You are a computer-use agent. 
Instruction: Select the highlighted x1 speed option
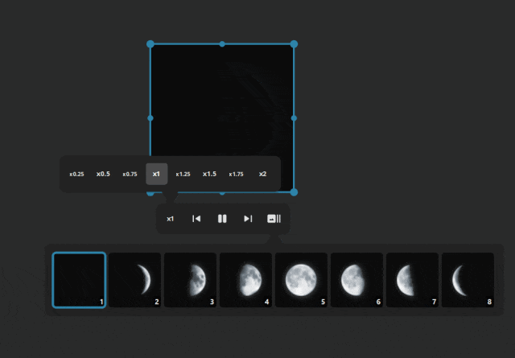point(156,174)
